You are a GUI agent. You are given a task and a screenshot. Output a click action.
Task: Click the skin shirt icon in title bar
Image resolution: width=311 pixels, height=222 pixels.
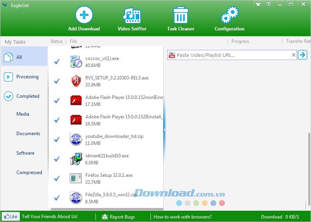tap(258, 4)
